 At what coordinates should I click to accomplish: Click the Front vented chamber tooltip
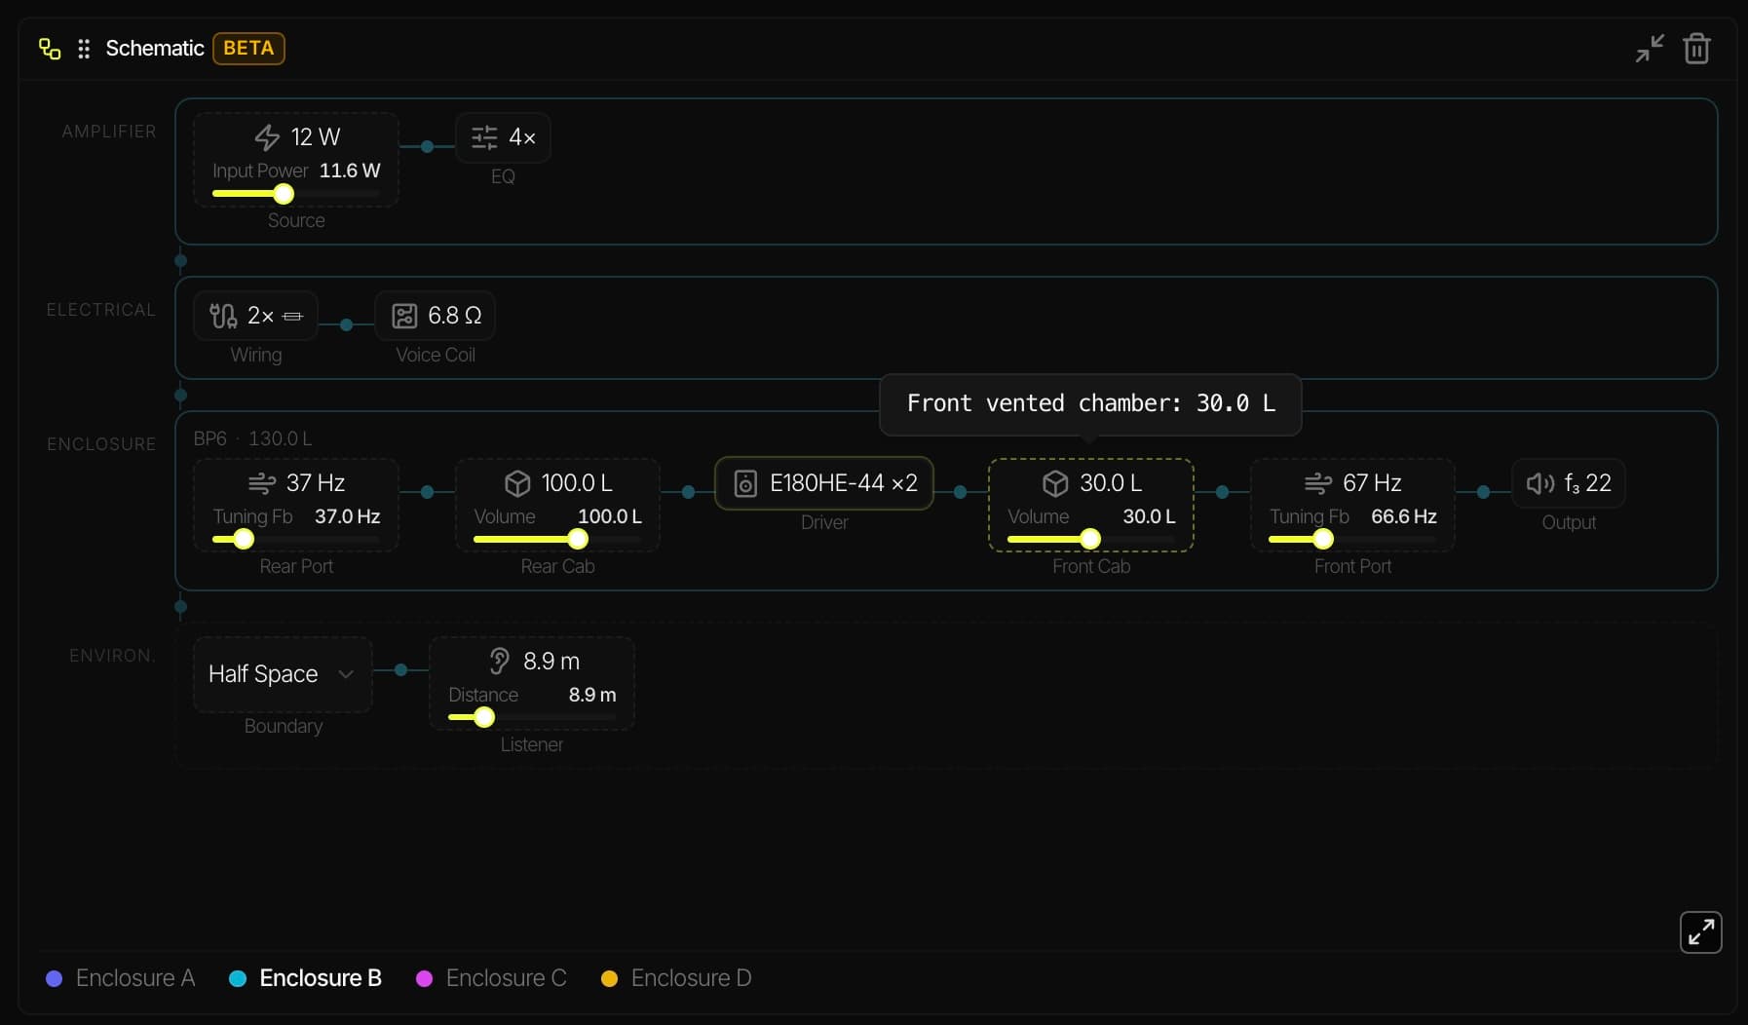coord(1090,403)
